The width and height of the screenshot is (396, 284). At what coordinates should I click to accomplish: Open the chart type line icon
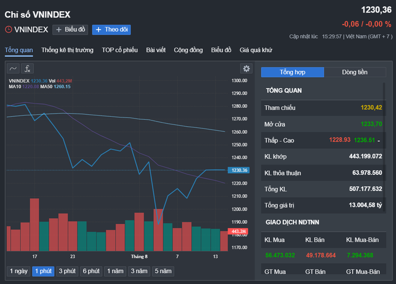[x=13, y=69]
